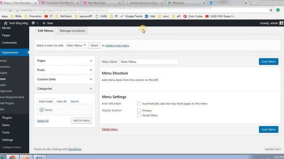Click the bottom Save Menu button
This screenshot has height=159, width=284.
pos(268,129)
